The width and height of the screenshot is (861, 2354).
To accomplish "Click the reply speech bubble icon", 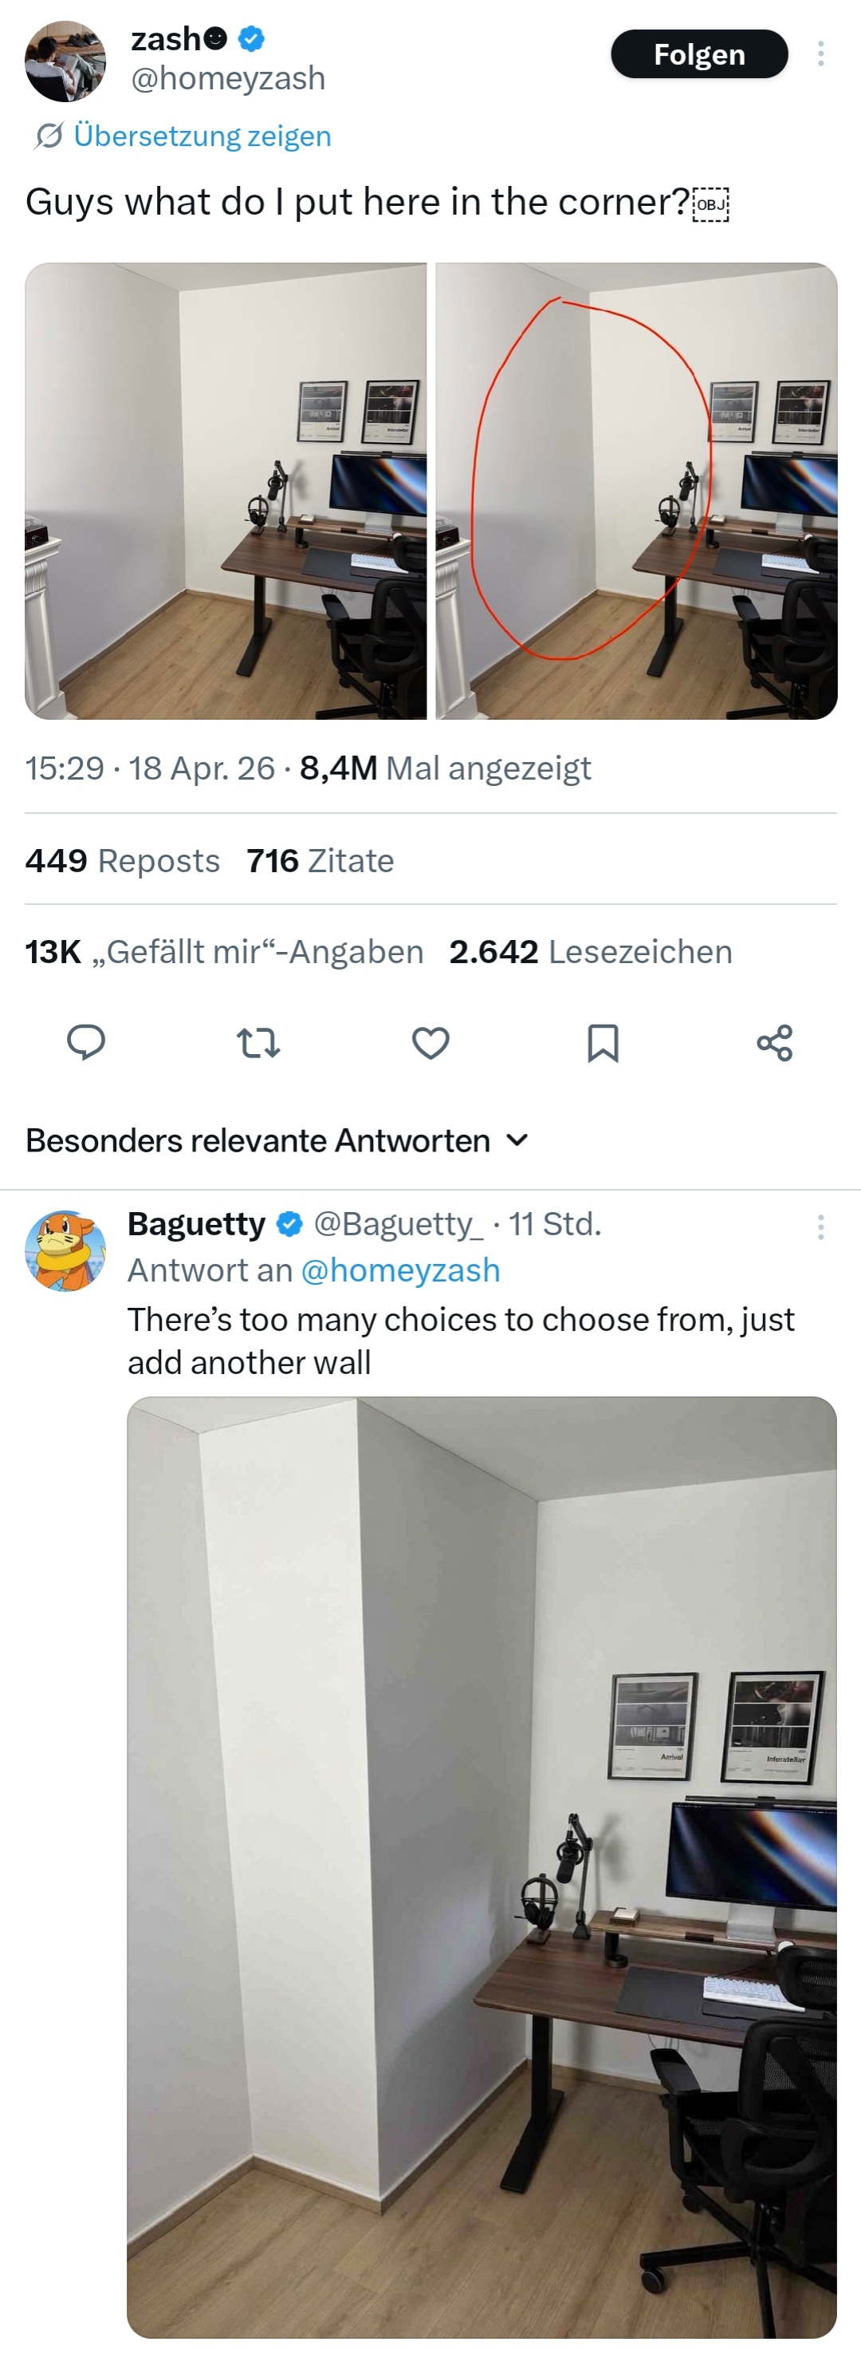I will pos(87,1042).
